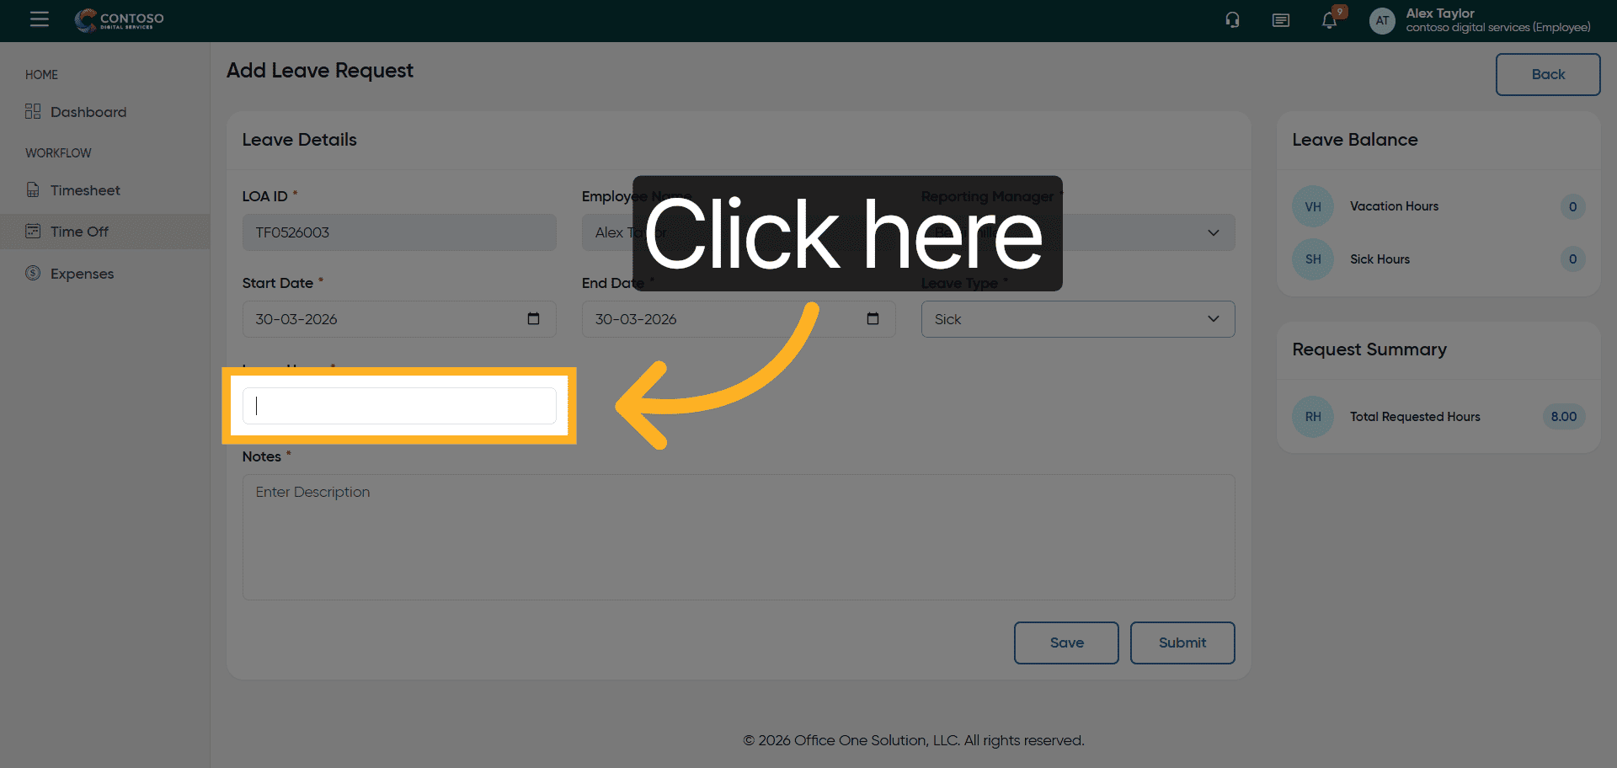Screen dimensions: 1617x768
Task: Open the messages icon in header
Action: [1281, 20]
